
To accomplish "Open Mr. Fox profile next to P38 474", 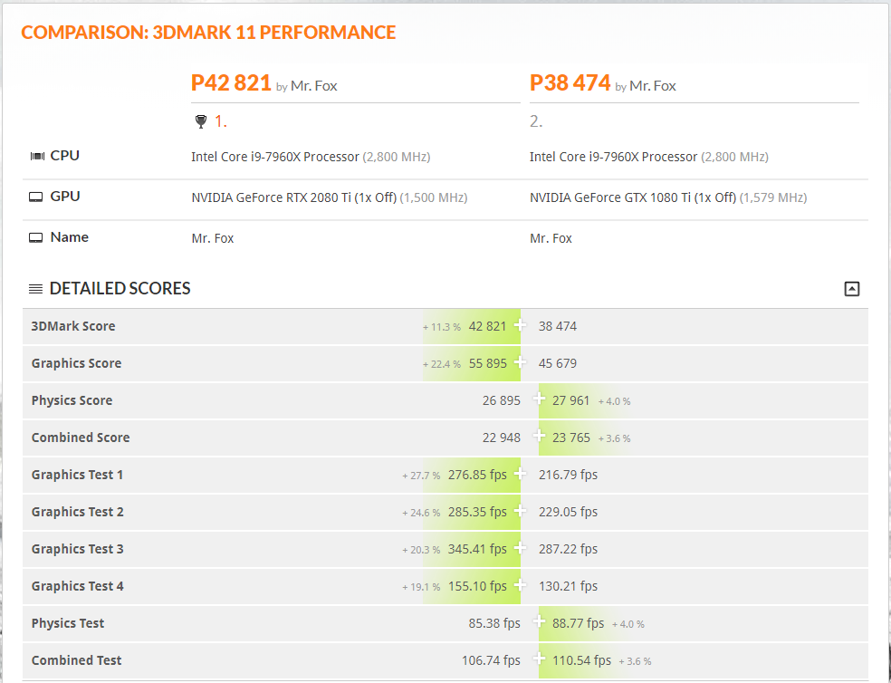I will 652,86.
